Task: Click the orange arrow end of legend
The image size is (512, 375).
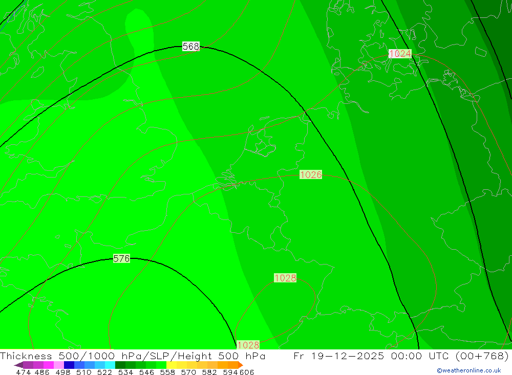Action: point(240,365)
